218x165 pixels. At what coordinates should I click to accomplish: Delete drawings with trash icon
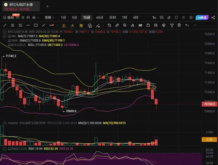[x=179, y=25]
